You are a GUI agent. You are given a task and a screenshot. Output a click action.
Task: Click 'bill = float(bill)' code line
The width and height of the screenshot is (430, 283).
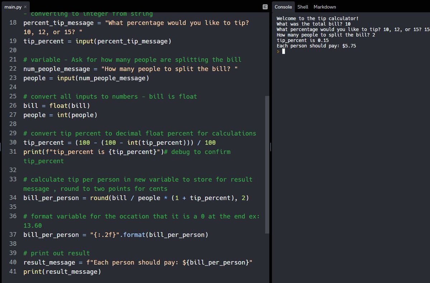(x=57, y=106)
